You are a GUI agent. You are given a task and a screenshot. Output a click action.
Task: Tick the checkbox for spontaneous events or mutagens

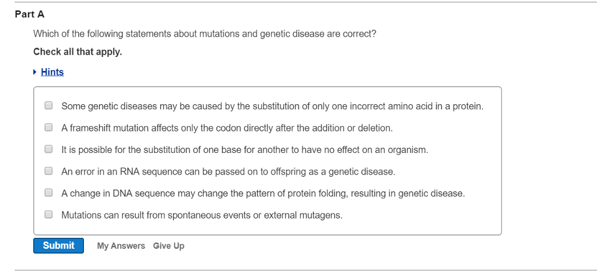point(49,215)
